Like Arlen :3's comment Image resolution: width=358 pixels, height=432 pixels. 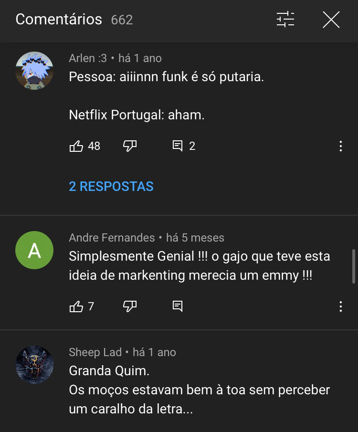click(x=76, y=146)
